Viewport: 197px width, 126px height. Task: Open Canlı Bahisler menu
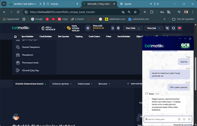point(46,37)
